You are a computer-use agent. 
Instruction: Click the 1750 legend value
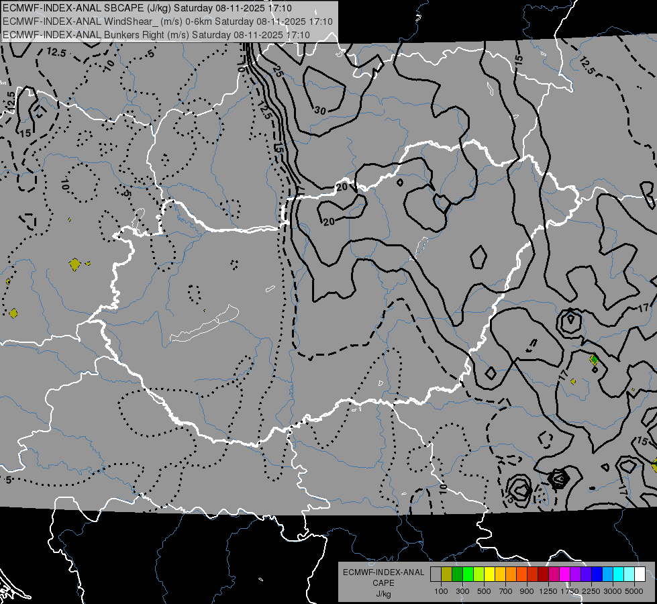(x=570, y=591)
